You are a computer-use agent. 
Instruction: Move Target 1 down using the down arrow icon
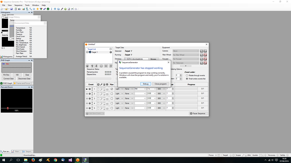[x=96, y=66]
